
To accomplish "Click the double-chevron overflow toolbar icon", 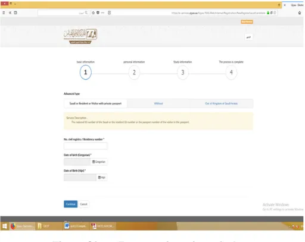I will 10,13.
